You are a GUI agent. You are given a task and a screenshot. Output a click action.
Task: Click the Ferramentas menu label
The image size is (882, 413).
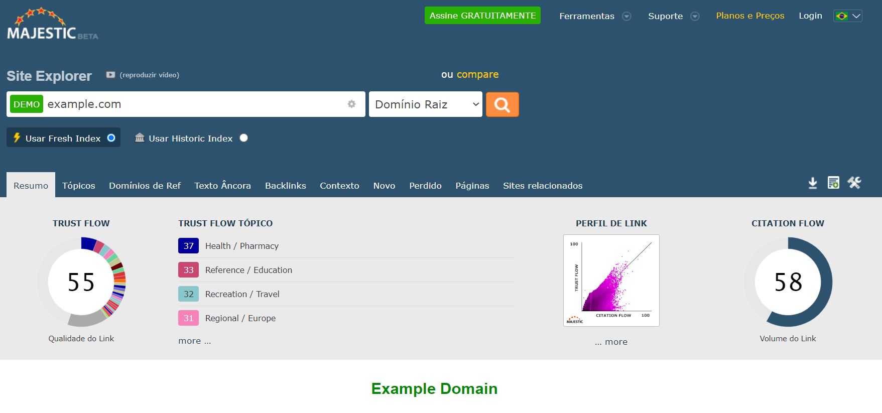click(586, 16)
